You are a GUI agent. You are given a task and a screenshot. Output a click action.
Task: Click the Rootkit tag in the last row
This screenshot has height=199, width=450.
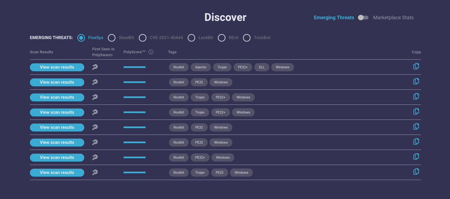click(x=179, y=172)
